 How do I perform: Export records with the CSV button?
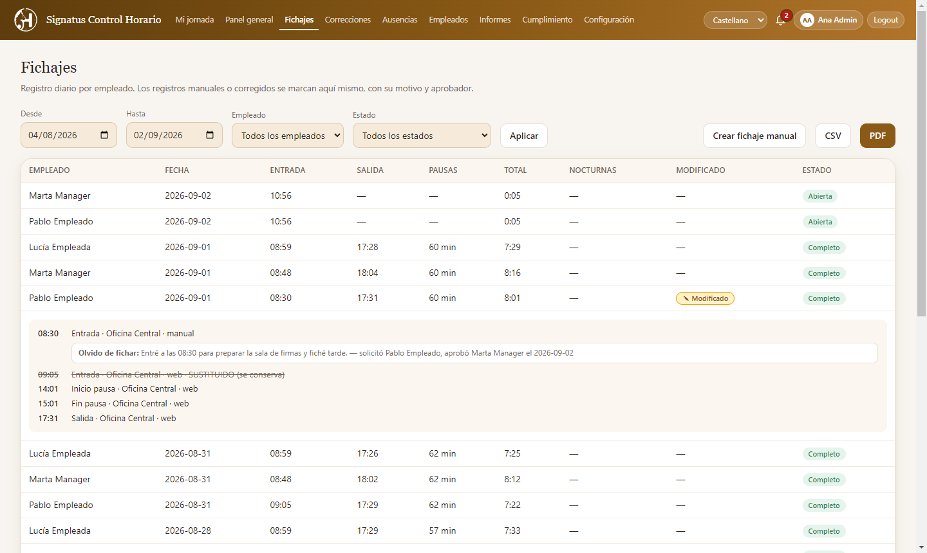[x=833, y=136]
